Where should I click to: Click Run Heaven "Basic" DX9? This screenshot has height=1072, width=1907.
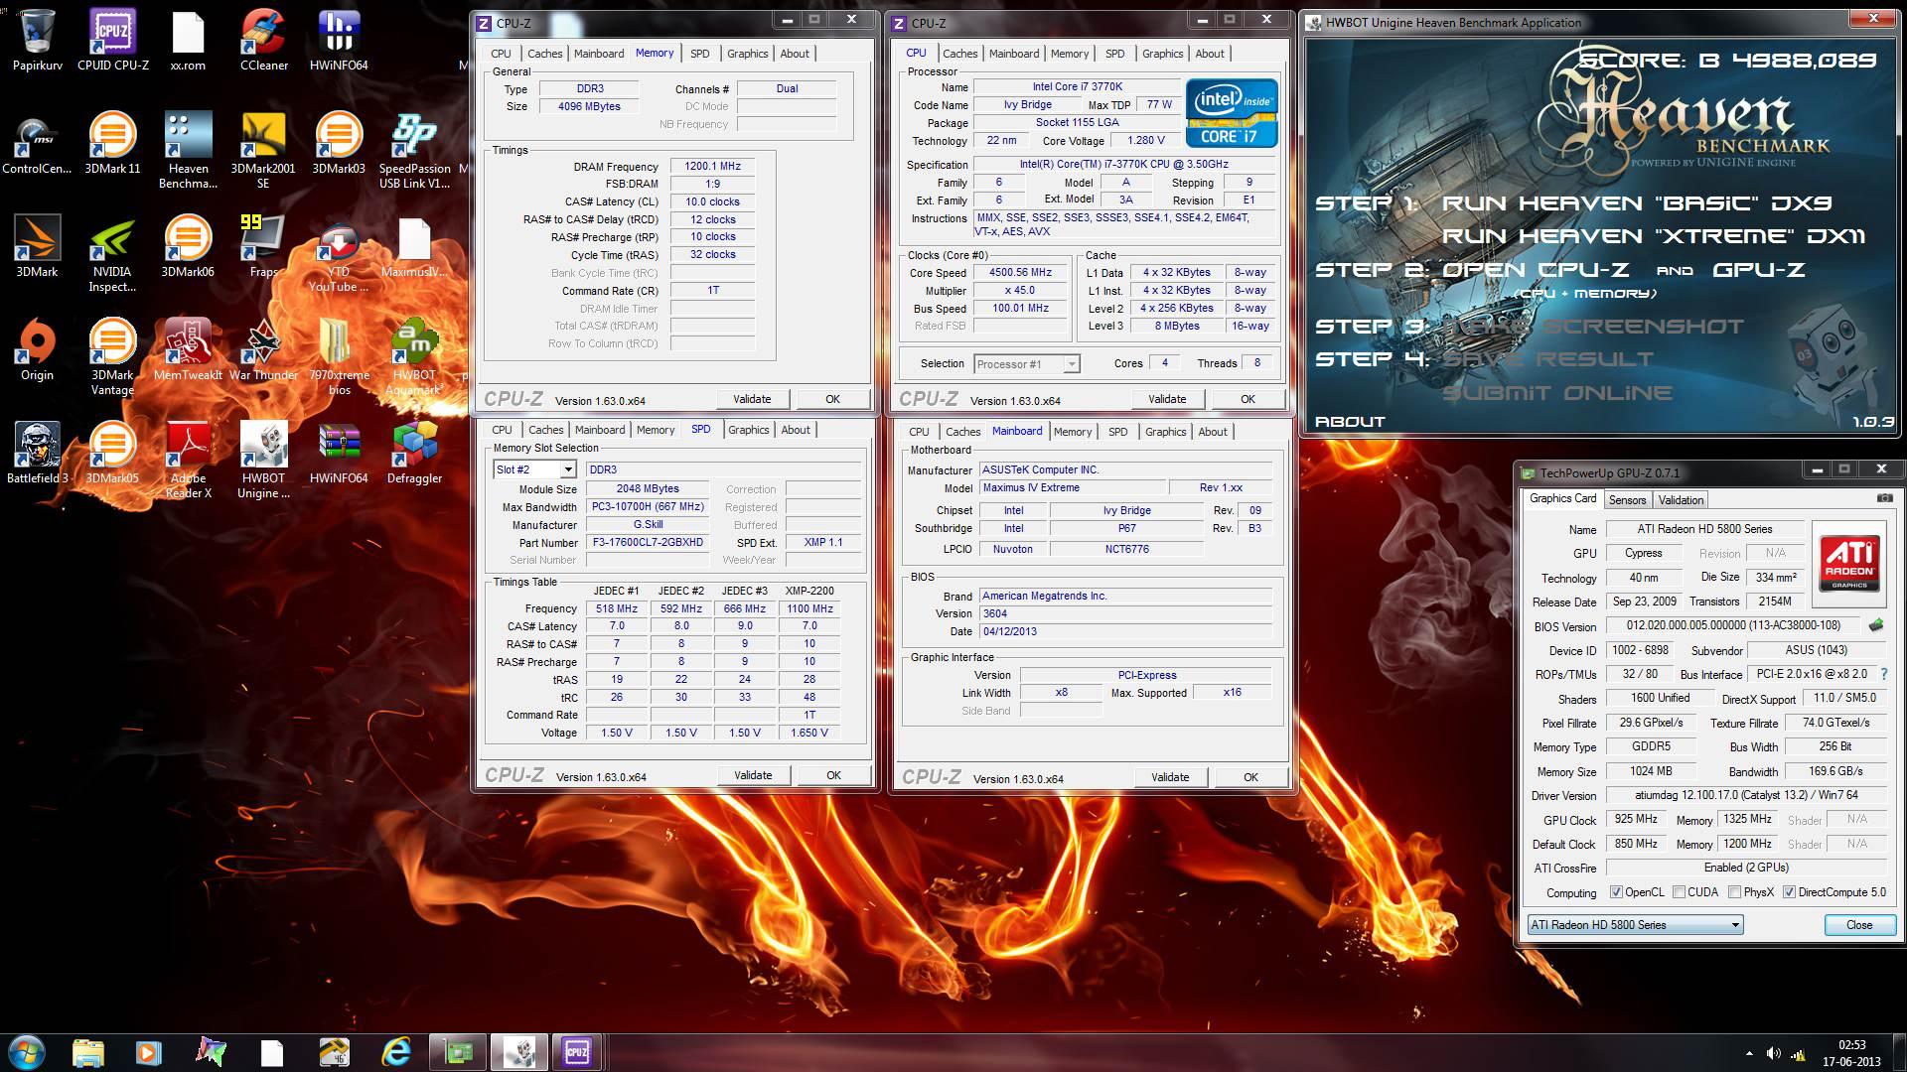point(1636,203)
